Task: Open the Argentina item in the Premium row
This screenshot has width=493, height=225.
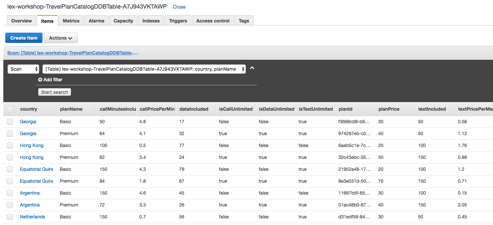Action: click(x=30, y=205)
